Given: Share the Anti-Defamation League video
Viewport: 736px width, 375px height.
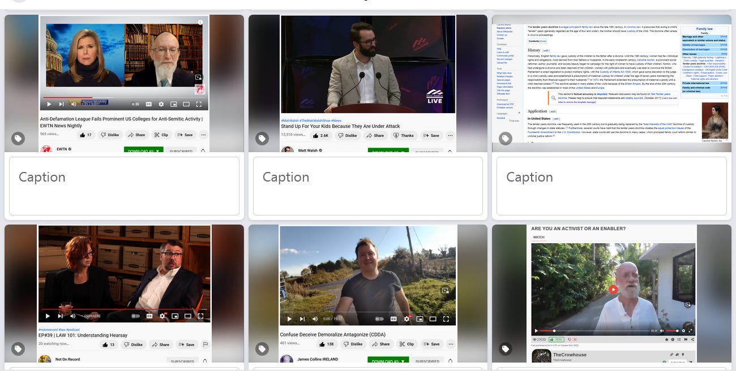Looking at the screenshot, I should 136,135.
